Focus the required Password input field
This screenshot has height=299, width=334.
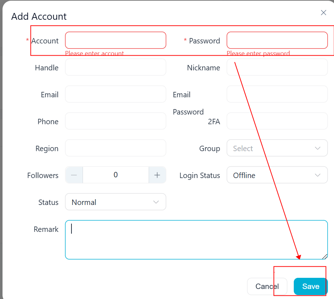point(277,40)
